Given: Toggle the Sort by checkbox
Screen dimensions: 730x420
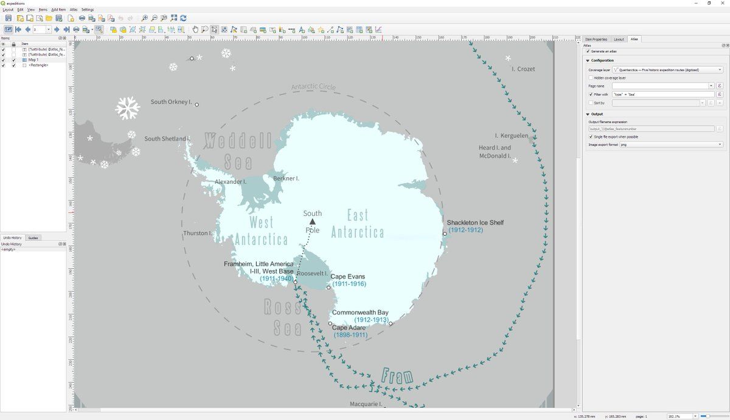Looking at the screenshot, I should pos(591,103).
